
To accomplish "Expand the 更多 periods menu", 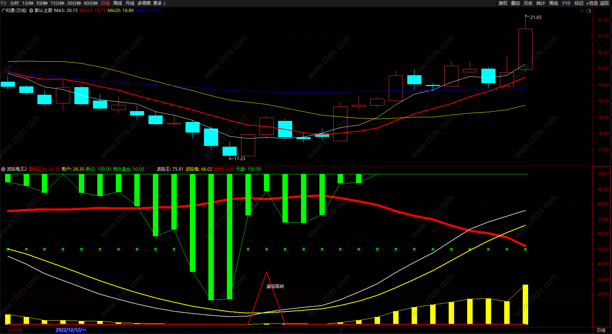I will pos(159,3).
